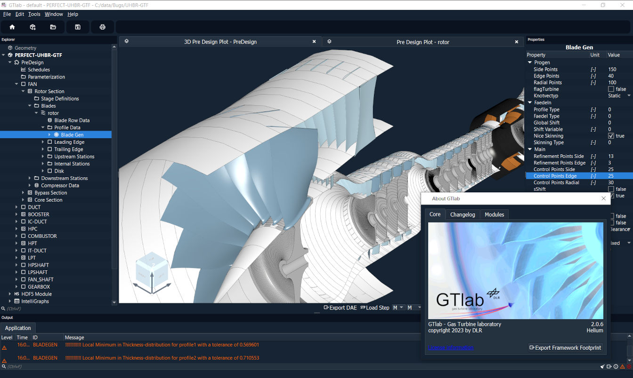Click the Blade Gen target icon
633x378 pixels.
(57, 135)
